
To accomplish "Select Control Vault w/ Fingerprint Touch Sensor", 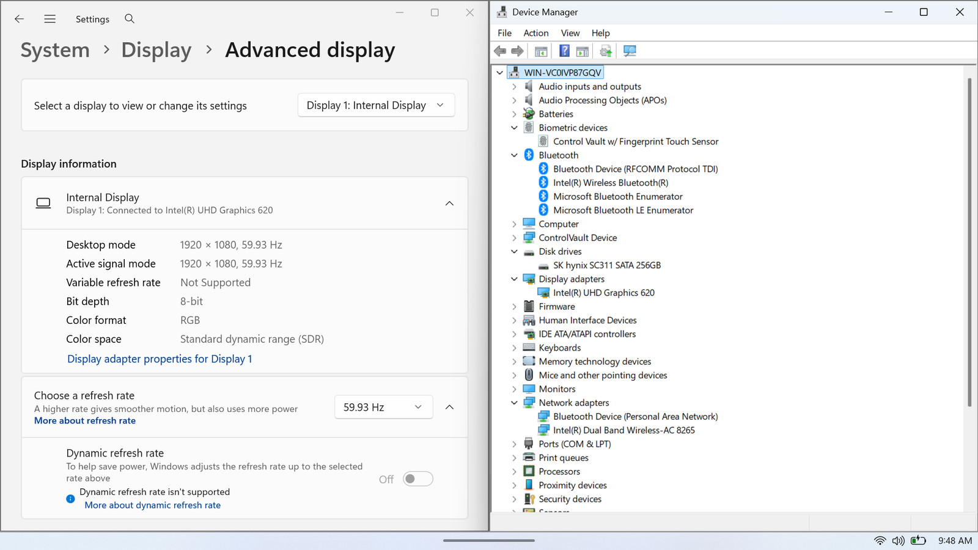I will click(636, 141).
